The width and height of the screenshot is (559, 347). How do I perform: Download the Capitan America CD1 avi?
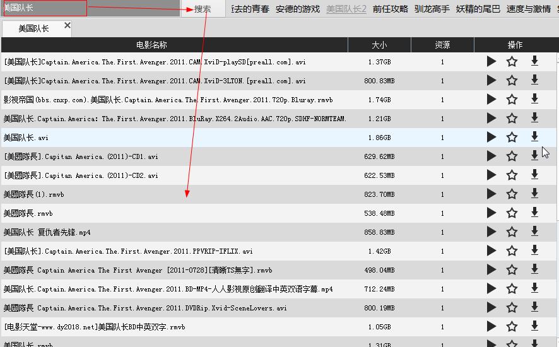point(534,155)
